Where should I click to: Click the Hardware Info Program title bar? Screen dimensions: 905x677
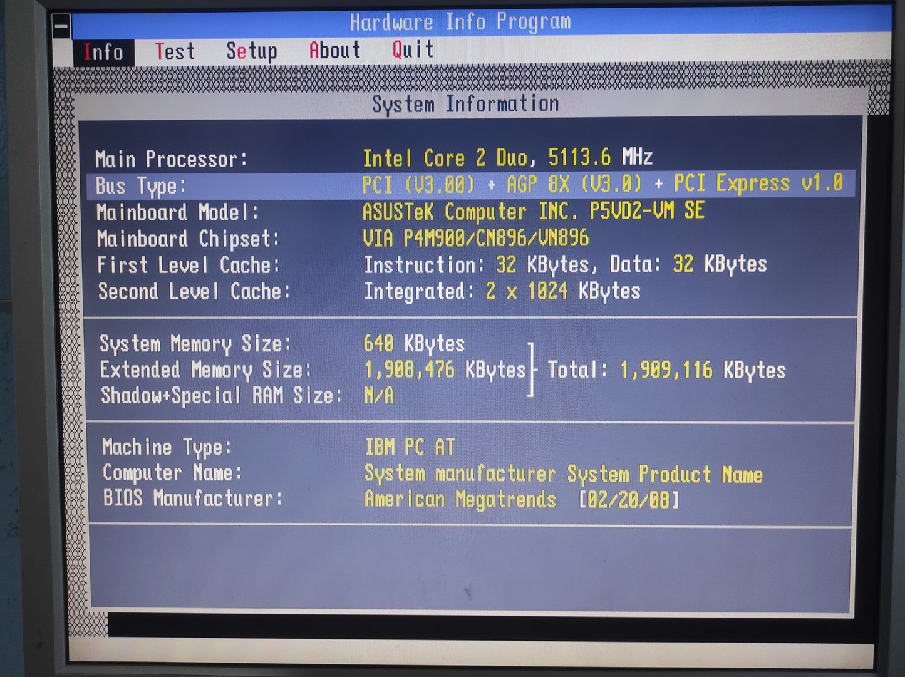tap(460, 23)
